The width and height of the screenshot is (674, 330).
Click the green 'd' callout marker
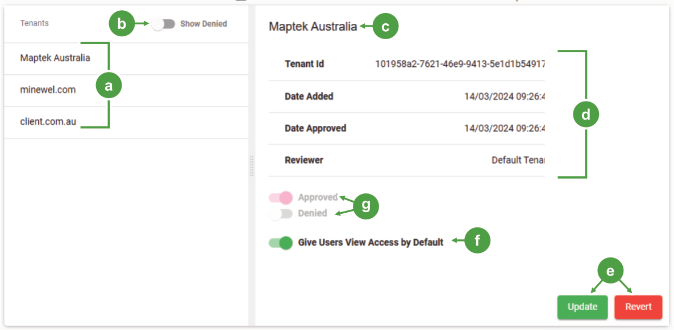pyautogui.click(x=586, y=115)
